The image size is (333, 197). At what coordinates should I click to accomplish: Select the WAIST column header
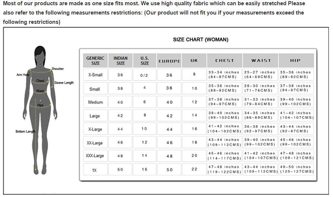[x=261, y=61]
